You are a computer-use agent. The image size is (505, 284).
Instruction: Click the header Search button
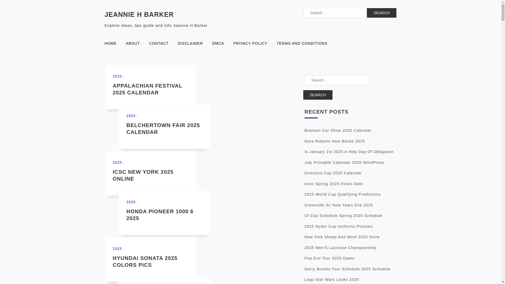(381, 13)
